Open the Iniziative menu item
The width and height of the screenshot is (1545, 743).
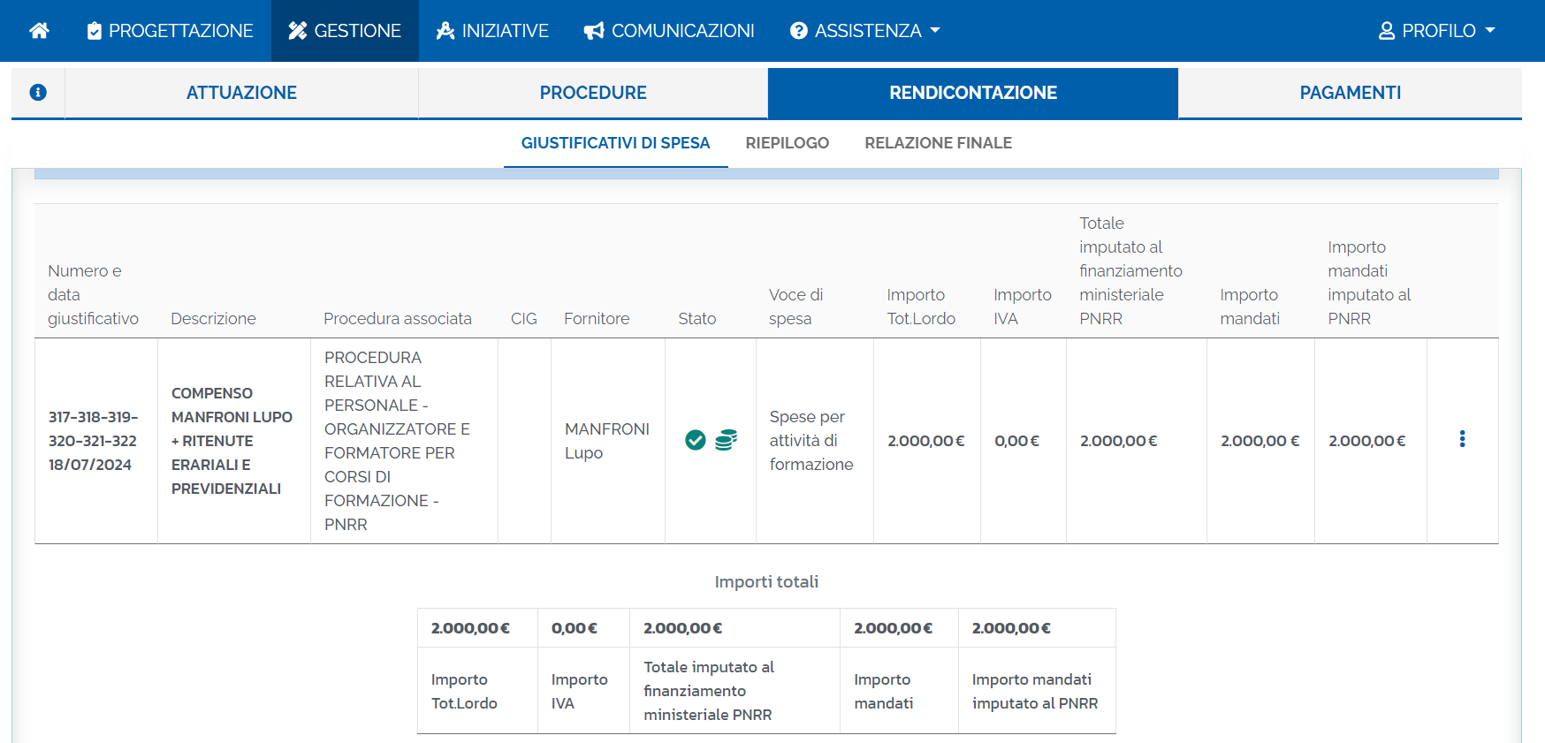tap(492, 31)
